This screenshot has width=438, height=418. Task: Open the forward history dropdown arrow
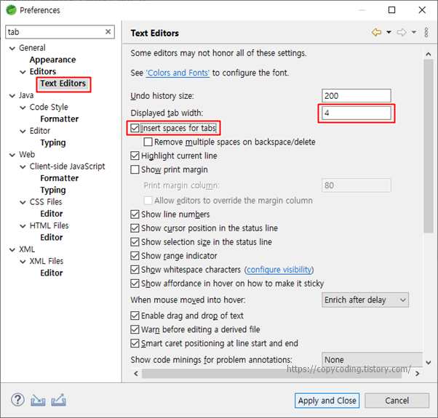pos(414,33)
